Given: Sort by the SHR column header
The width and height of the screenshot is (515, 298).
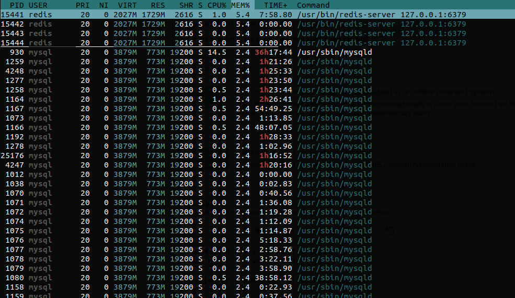Looking at the screenshot, I should (186, 5).
